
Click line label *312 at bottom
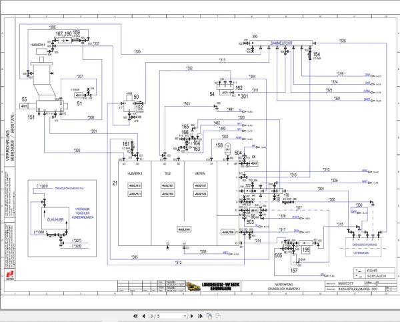click(x=178, y=263)
